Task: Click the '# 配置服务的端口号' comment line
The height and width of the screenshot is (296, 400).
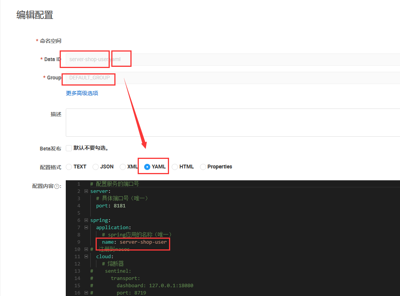Action: coord(115,184)
